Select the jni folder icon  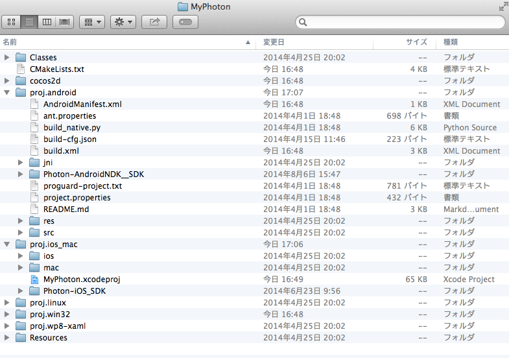(34, 163)
